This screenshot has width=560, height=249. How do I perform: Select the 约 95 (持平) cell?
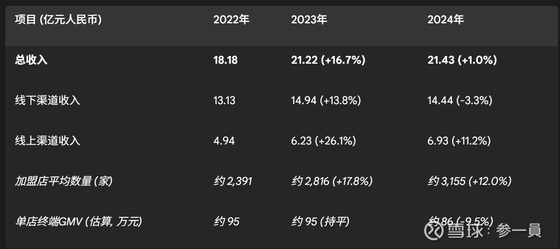click(x=320, y=221)
